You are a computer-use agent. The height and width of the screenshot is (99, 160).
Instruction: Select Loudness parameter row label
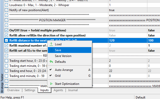click(39, 5)
